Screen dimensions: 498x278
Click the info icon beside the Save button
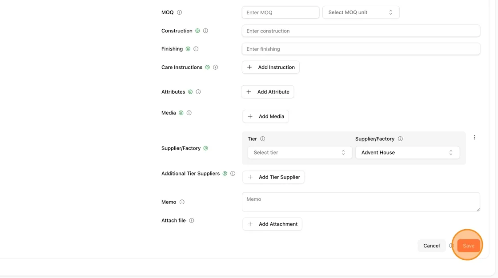pyautogui.click(x=451, y=246)
